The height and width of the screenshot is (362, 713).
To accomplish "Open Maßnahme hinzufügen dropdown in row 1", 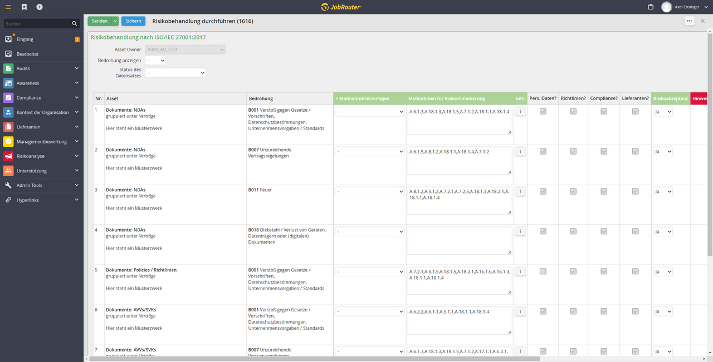I will (370, 112).
